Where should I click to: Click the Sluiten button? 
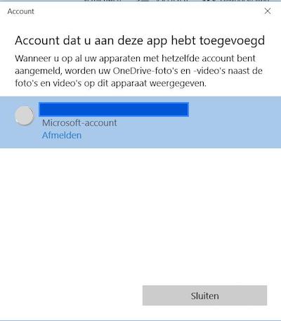click(x=204, y=296)
